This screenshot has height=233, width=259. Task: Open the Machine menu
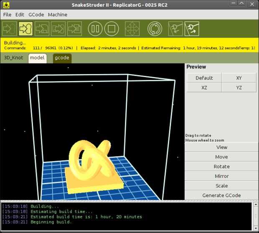58,15
